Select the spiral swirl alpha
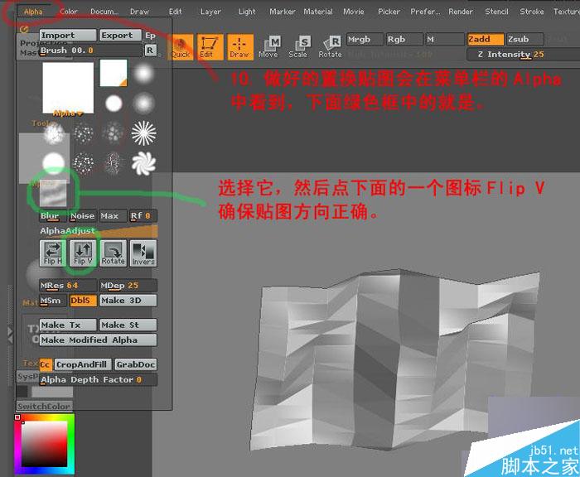The height and width of the screenshot is (477, 580). click(144, 163)
